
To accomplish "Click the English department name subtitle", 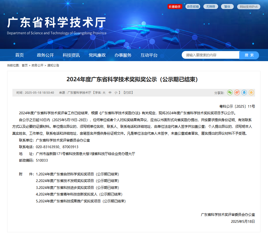I will (56, 33).
